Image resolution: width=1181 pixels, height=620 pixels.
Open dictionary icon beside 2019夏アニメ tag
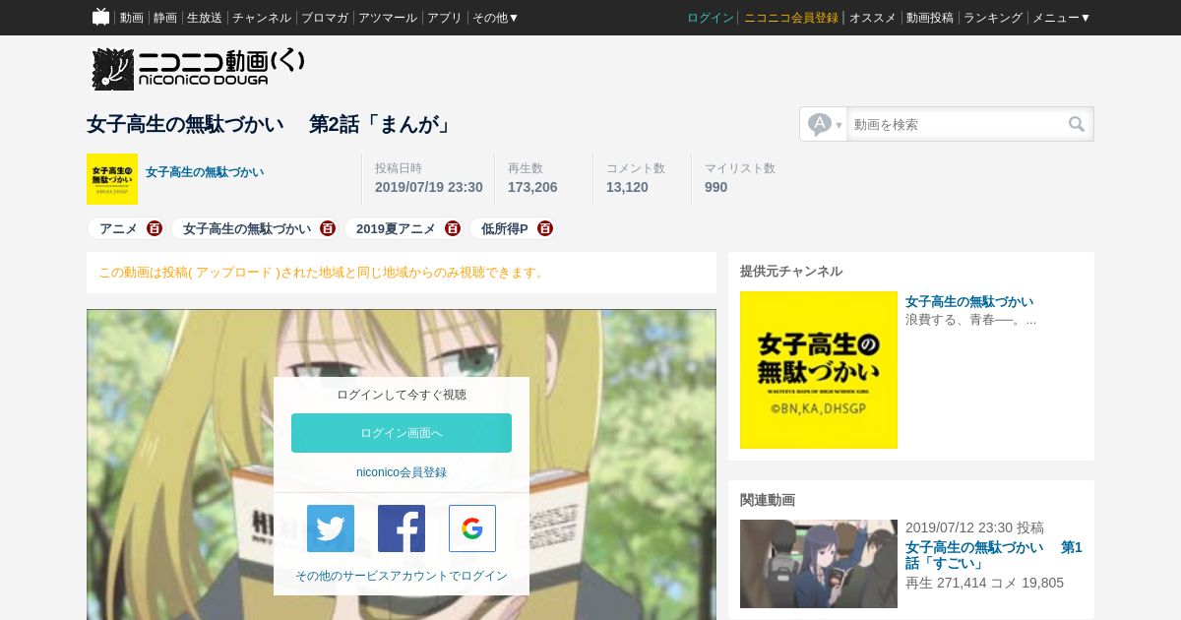click(x=453, y=228)
